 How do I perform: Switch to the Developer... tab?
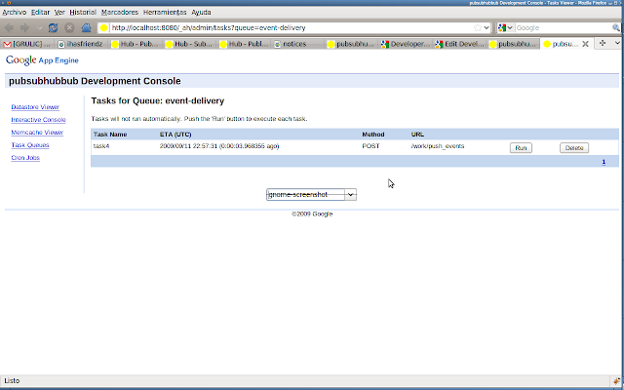(x=406, y=44)
